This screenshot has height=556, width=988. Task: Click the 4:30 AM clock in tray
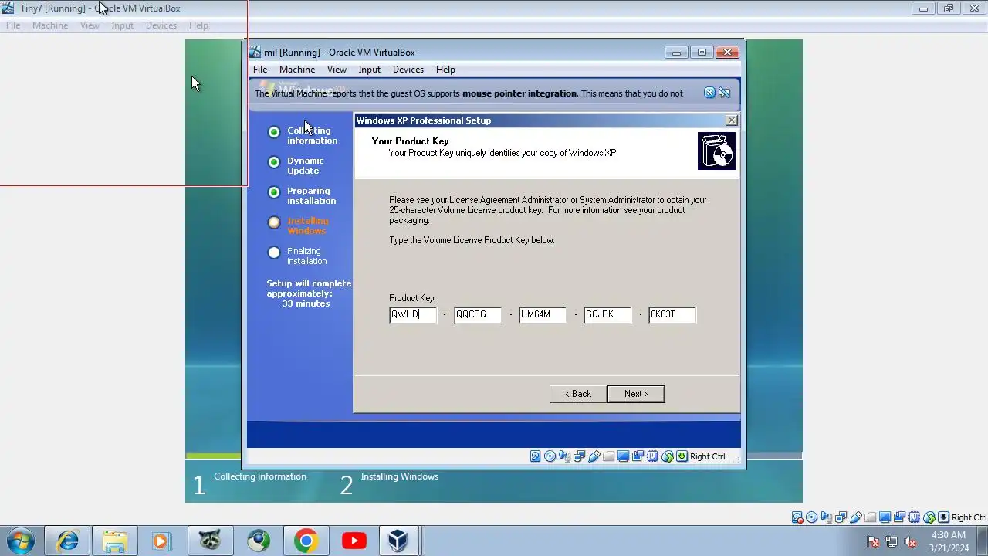949,535
